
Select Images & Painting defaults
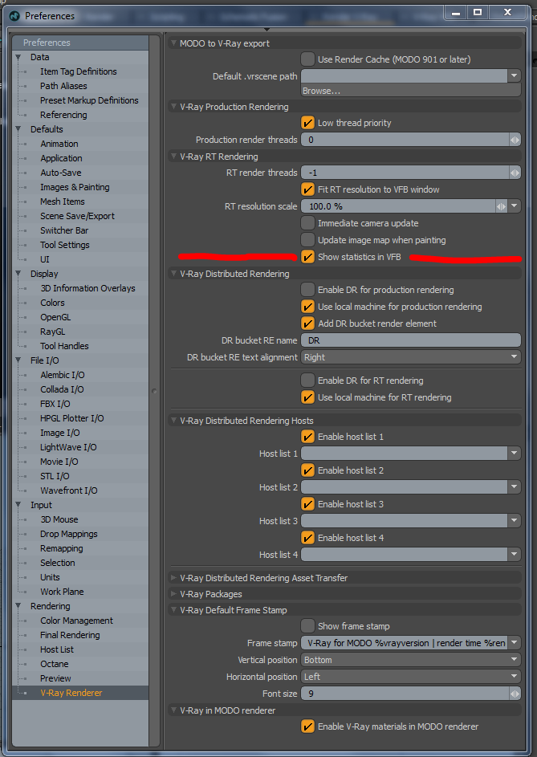75,187
